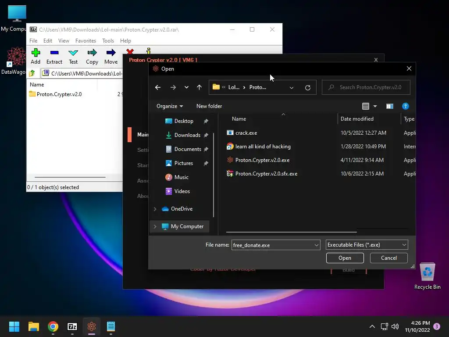Open the Help menu in 7-Zip

tap(125, 41)
